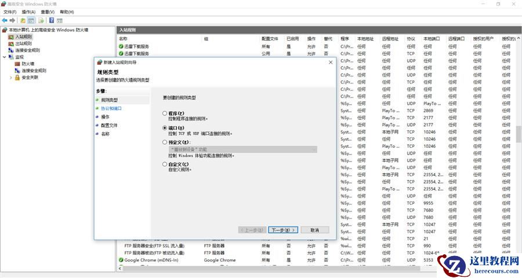Choose the 程序(P) rule type radio button
Viewport: 522px width, 278px height.
point(165,113)
